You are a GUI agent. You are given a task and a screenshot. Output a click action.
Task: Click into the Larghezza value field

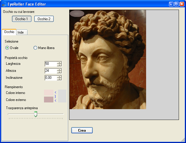click(51, 64)
